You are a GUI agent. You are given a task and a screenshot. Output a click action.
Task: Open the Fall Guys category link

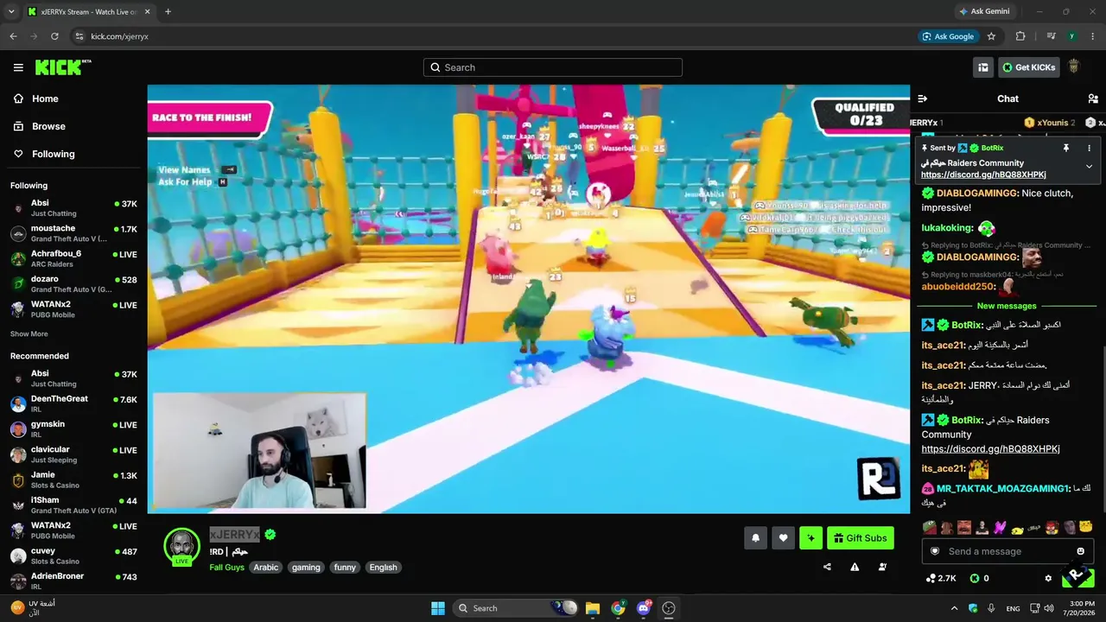[x=226, y=568]
